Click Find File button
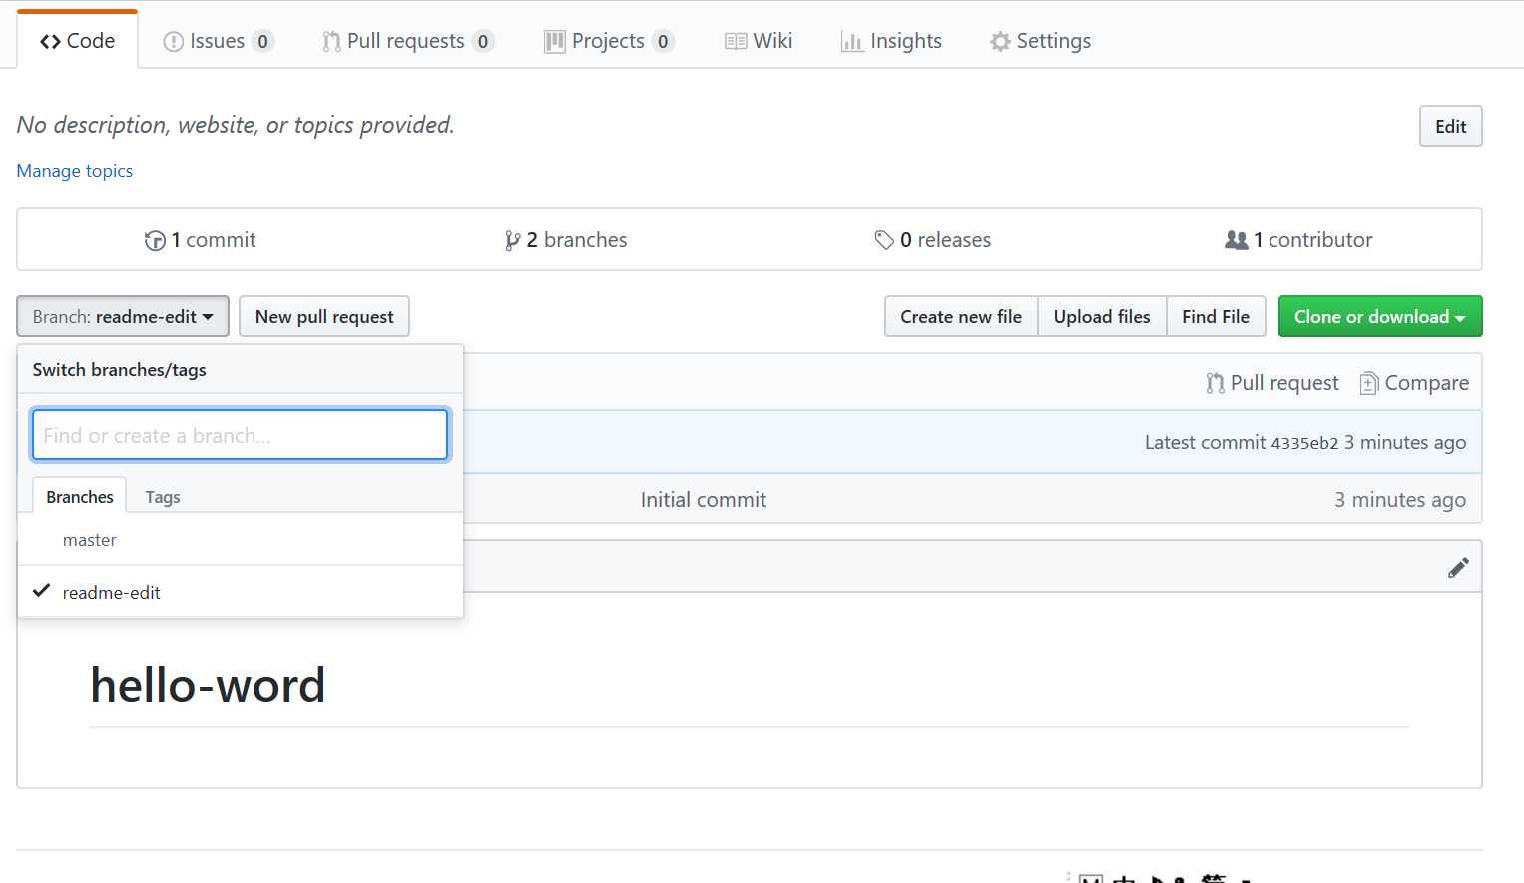The image size is (1524, 883). tap(1216, 316)
